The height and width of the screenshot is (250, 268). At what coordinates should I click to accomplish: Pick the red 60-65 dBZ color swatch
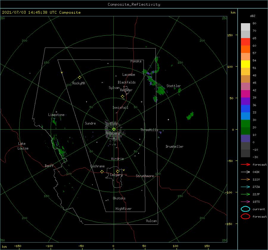[245, 42]
